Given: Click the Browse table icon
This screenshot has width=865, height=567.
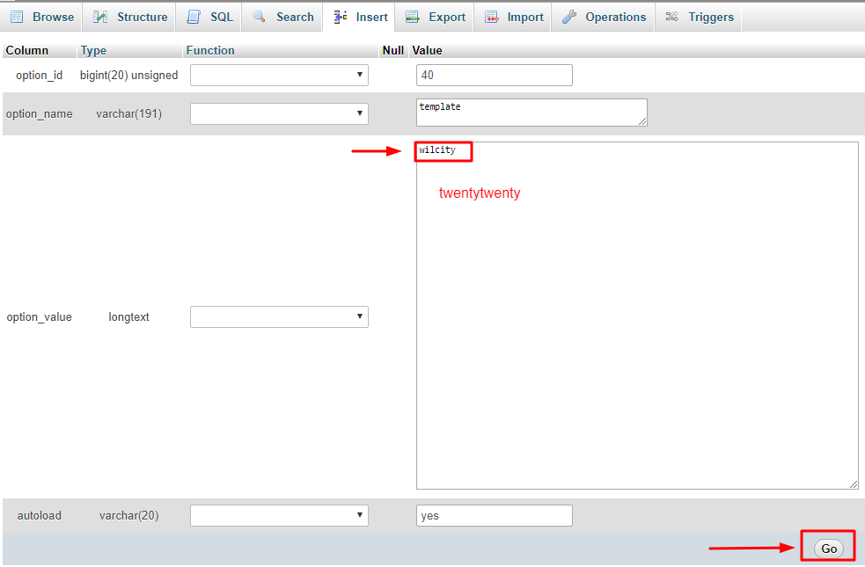Looking at the screenshot, I should pyautogui.click(x=17, y=17).
